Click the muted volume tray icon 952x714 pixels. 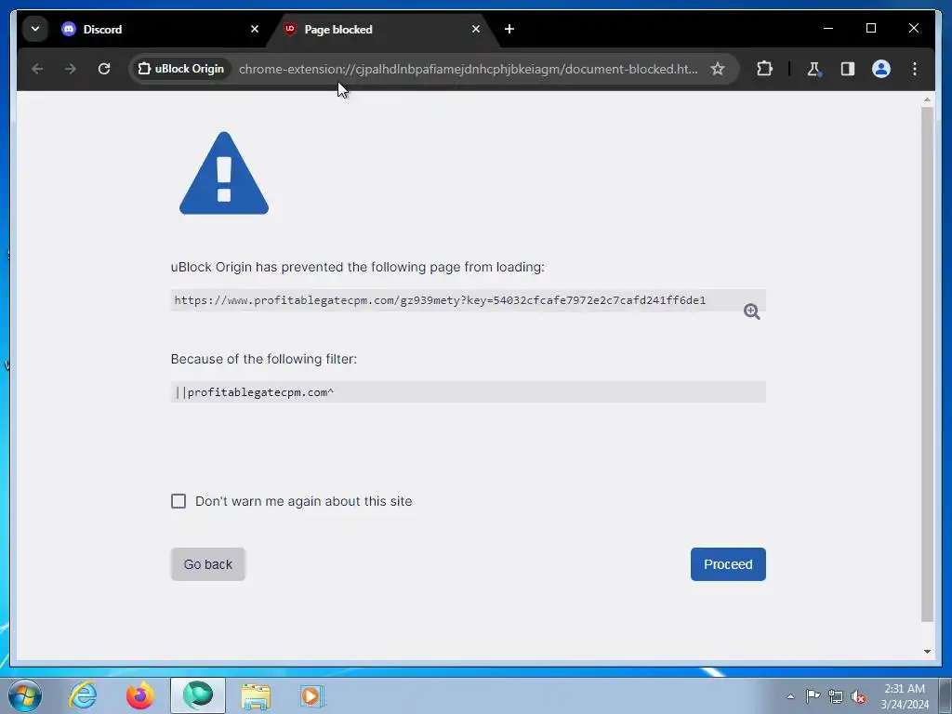tap(858, 697)
